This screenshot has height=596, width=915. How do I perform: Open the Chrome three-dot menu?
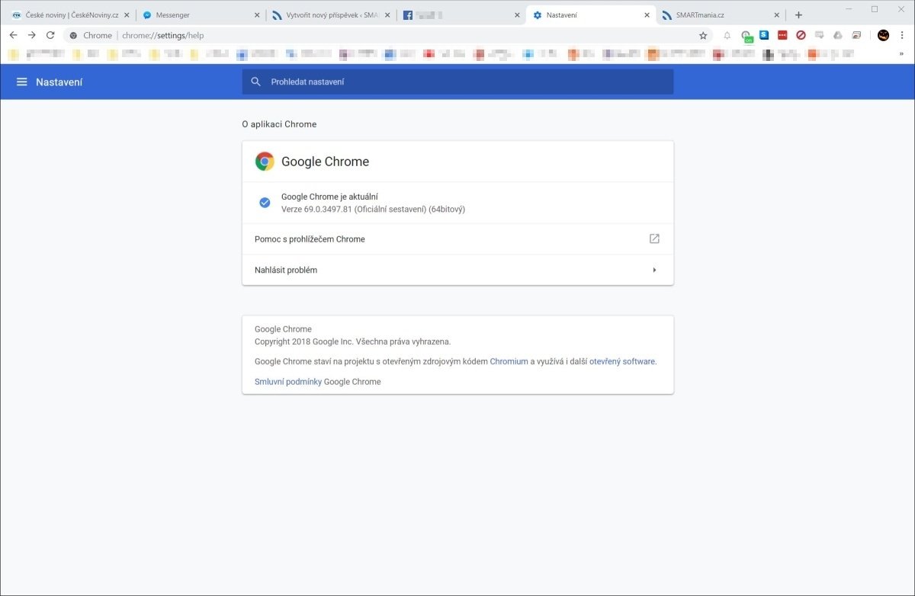pyautogui.click(x=902, y=35)
